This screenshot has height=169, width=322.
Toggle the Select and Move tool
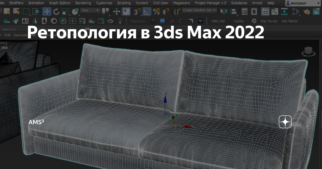pos(47,11)
